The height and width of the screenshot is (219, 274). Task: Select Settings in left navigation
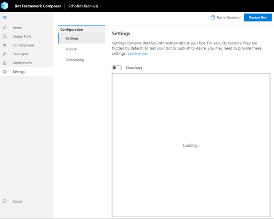26,72
